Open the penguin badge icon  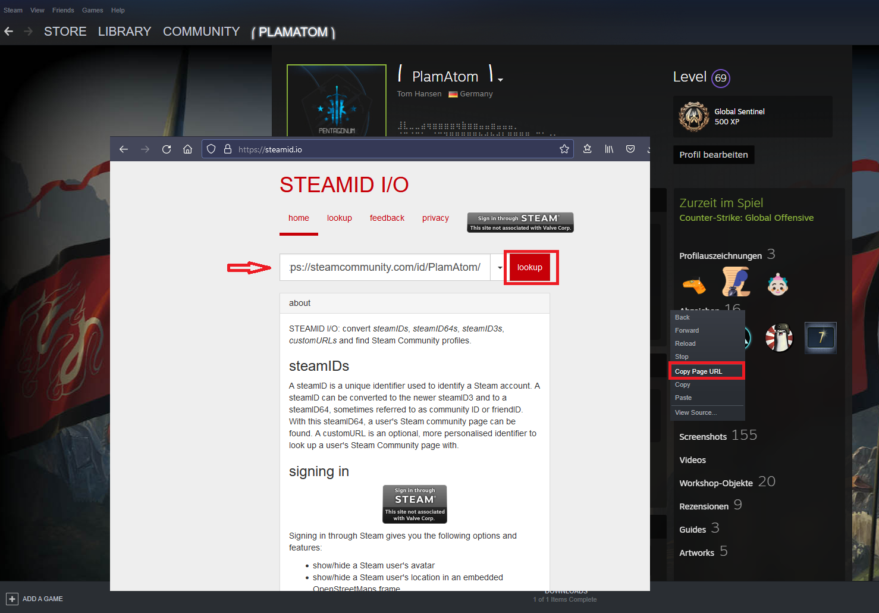(x=779, y=337)
